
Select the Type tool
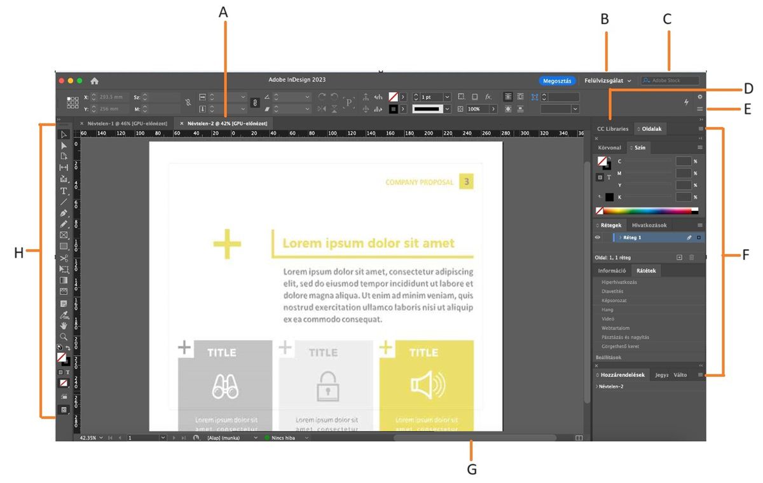(x=64, y=191)
